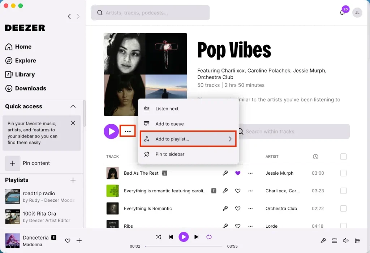Adjust the volume speaker icon
This screenshot has height=253, width=370.
pos(346,240)
